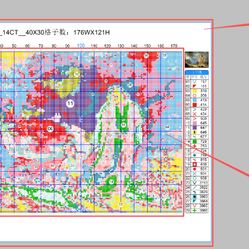
Task: Click the 60 column ruler number
Action: point(28,46)
